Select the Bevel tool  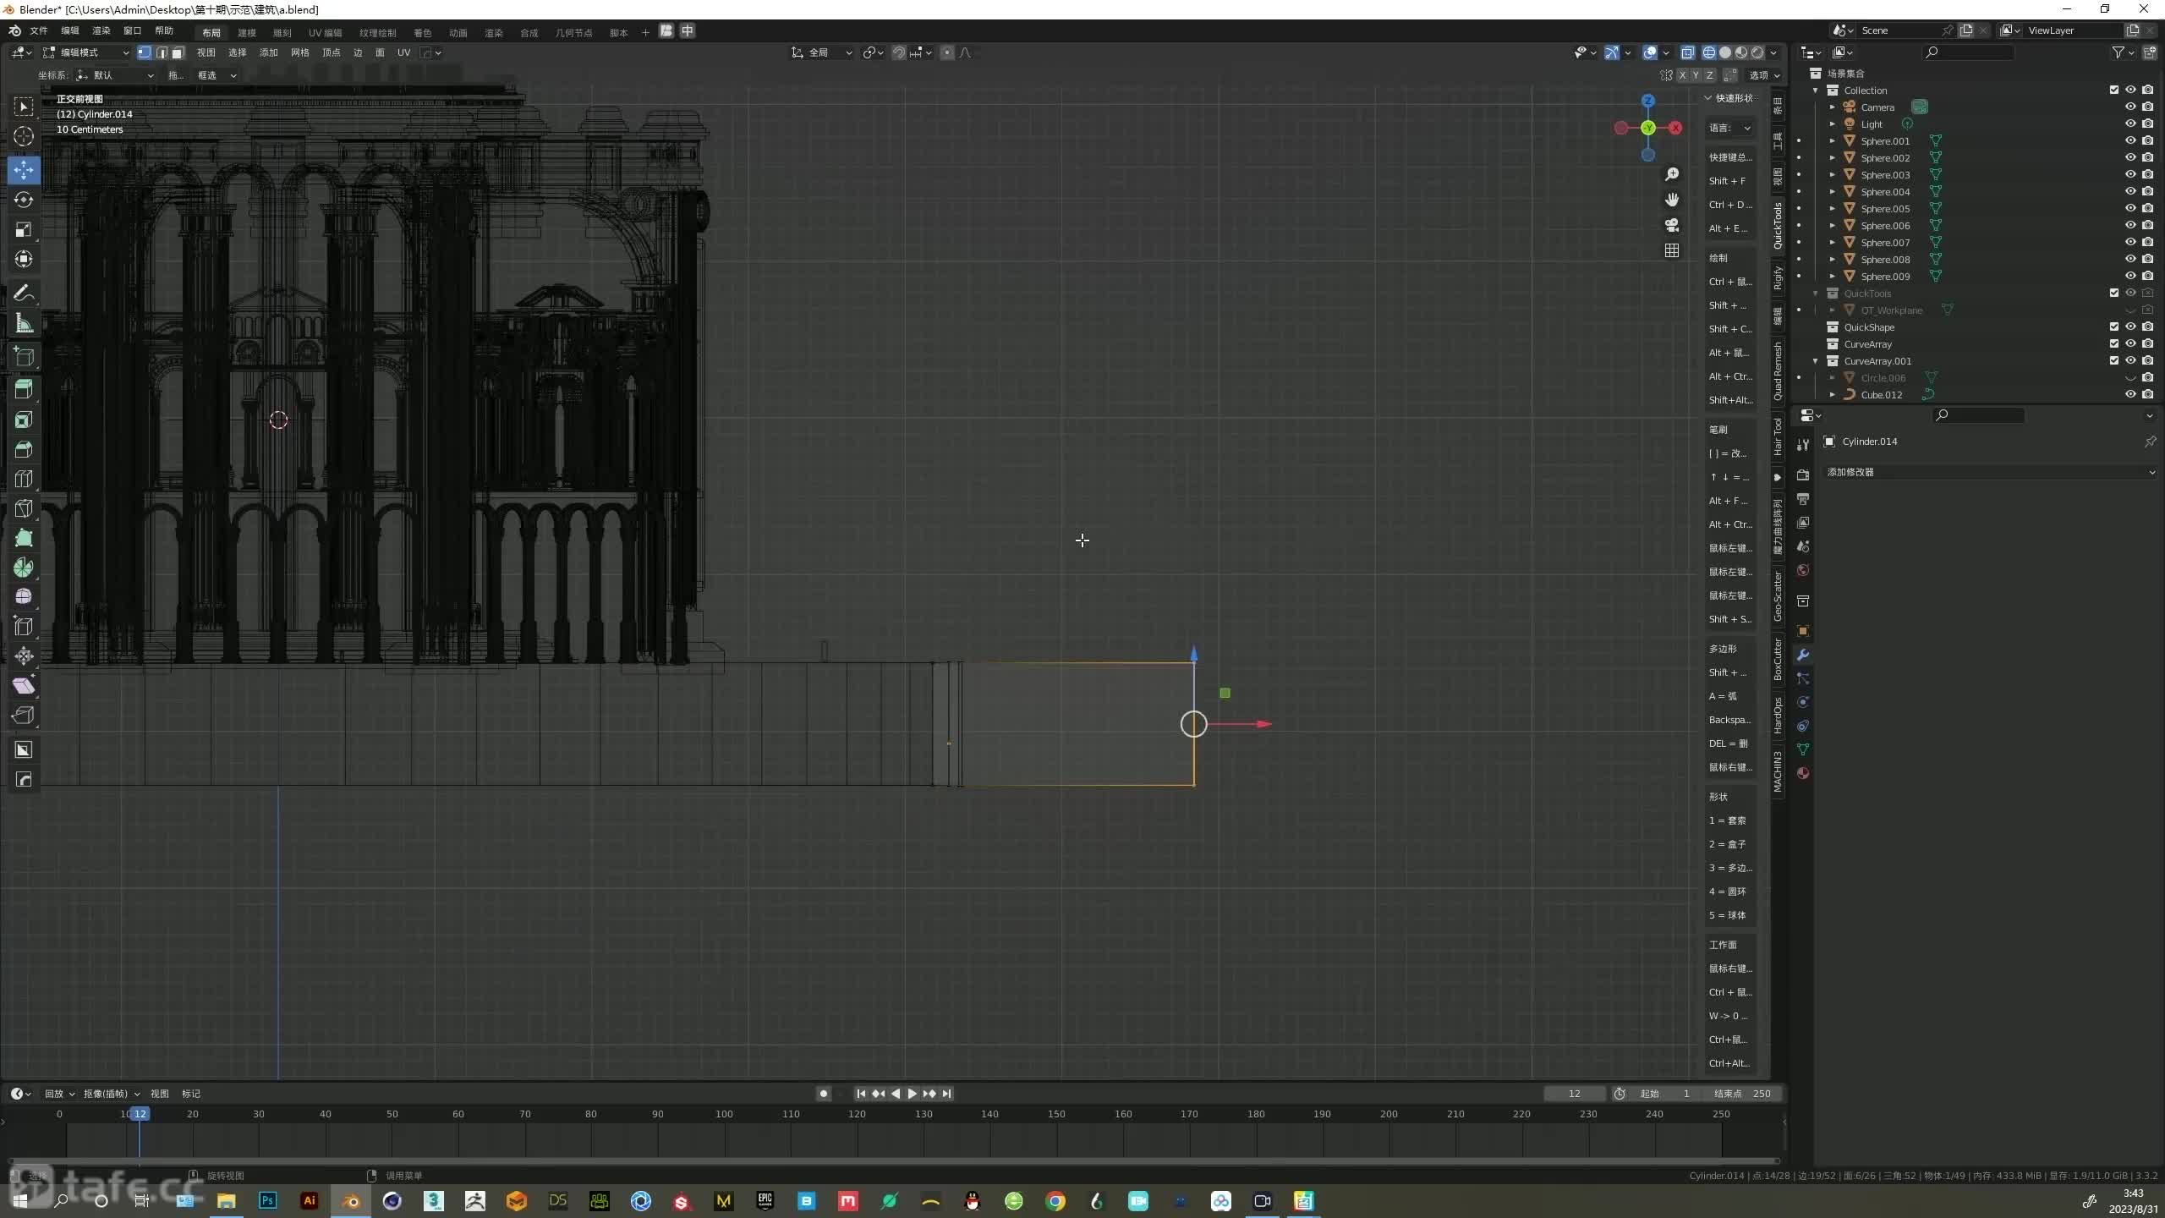click(24, 449)
